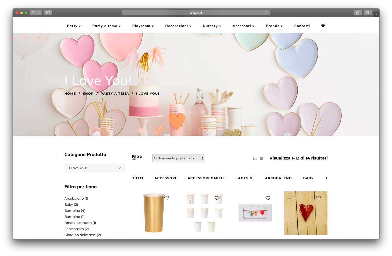Open the Safari share menu

[x=358, y=13]
